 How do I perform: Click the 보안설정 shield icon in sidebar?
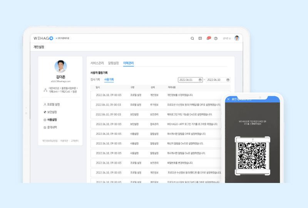[45, 112]
